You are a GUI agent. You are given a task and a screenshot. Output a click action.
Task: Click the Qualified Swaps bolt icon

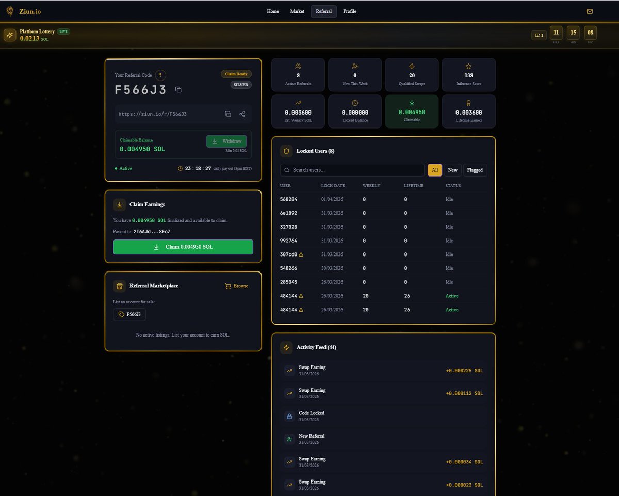click(412, 66)
